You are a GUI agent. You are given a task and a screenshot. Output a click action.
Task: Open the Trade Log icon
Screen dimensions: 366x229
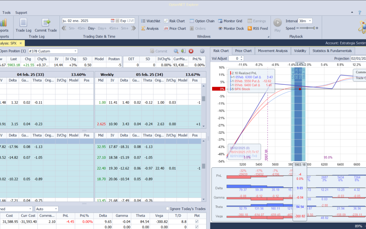[23, 23]
